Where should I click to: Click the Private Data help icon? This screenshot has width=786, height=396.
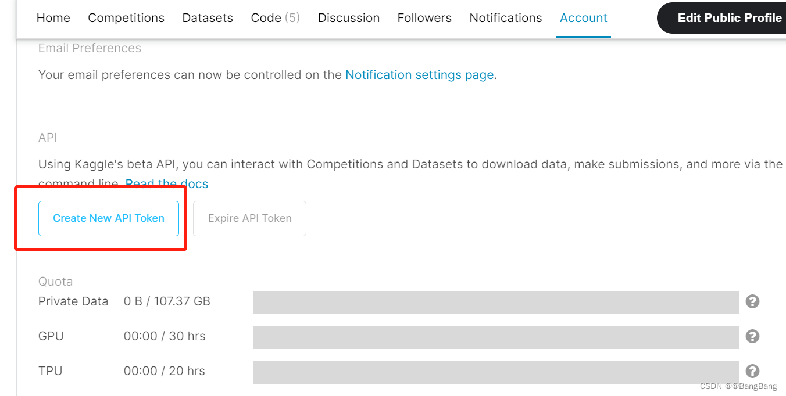click(752, 301)
